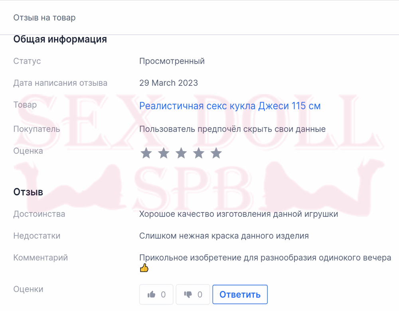399x311 pixels.
Task: Click the fourth rating star
Action: click(199, 153)
